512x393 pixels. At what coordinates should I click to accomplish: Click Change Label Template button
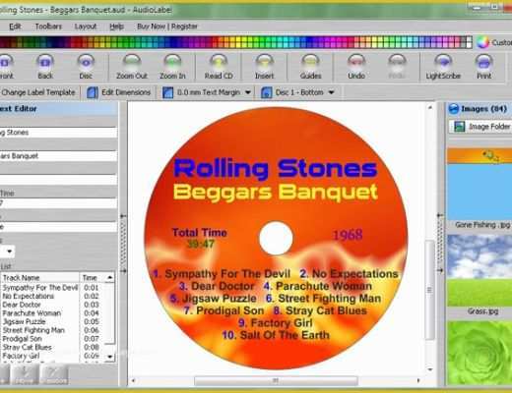click(x=38, y=92)
